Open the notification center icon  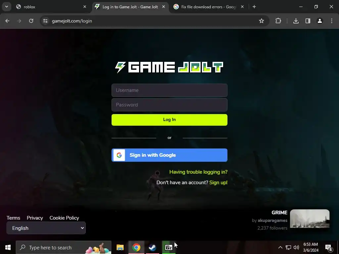tap(329, 247)
